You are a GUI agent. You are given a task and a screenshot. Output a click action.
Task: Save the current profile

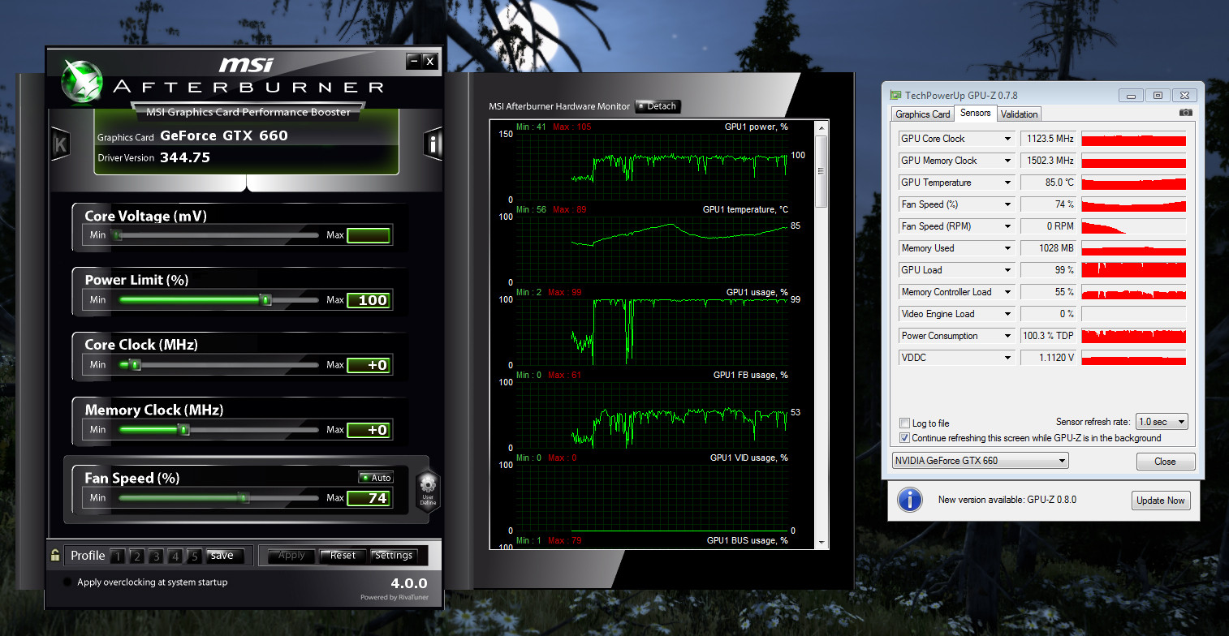pyautogui.click(x=225, y=556)
